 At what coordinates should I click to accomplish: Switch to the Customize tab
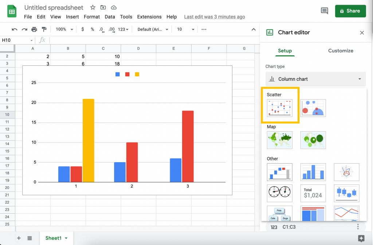[341, 51]
